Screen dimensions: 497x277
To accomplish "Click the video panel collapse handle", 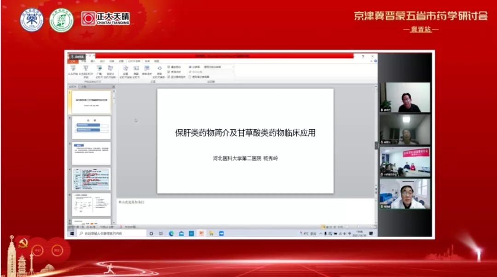I will pos(376,145).
